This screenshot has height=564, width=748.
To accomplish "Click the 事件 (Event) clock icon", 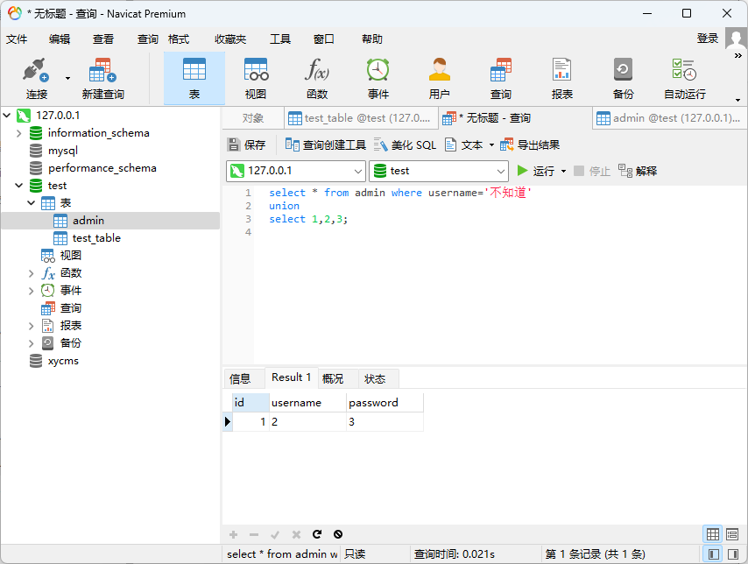I will pyautogui.click(x=378, y=78).
